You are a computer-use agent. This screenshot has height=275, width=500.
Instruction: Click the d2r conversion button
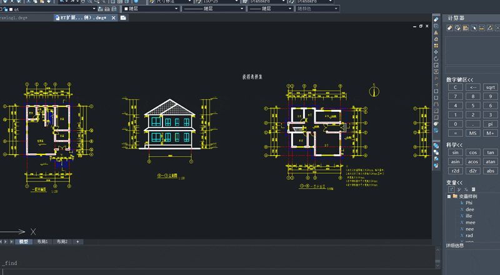pos(473,171)
